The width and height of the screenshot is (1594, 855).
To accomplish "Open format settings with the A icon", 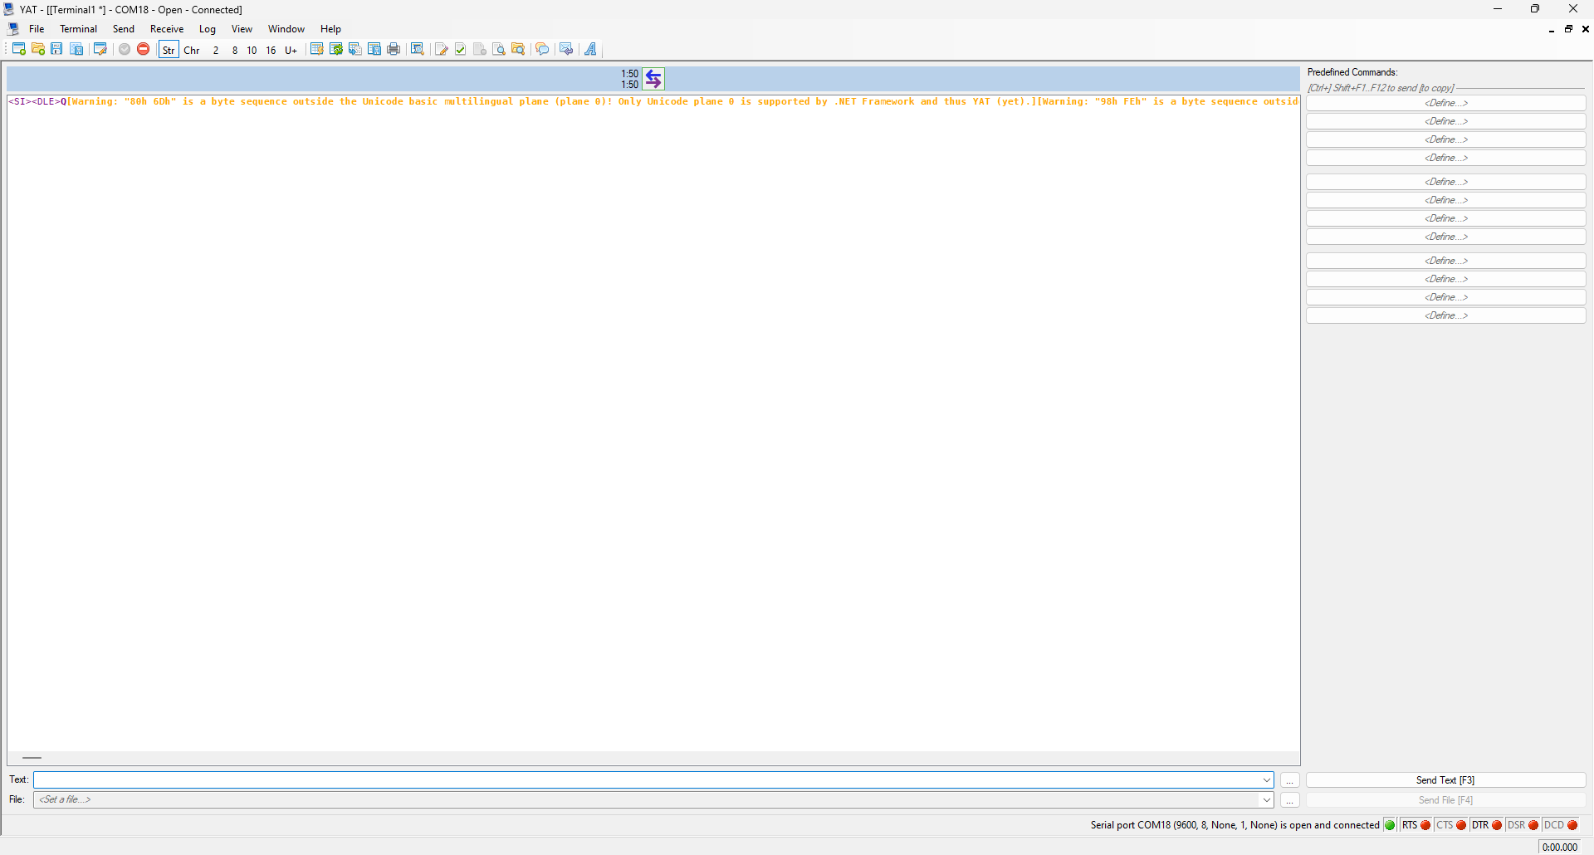I will point(590,49).
